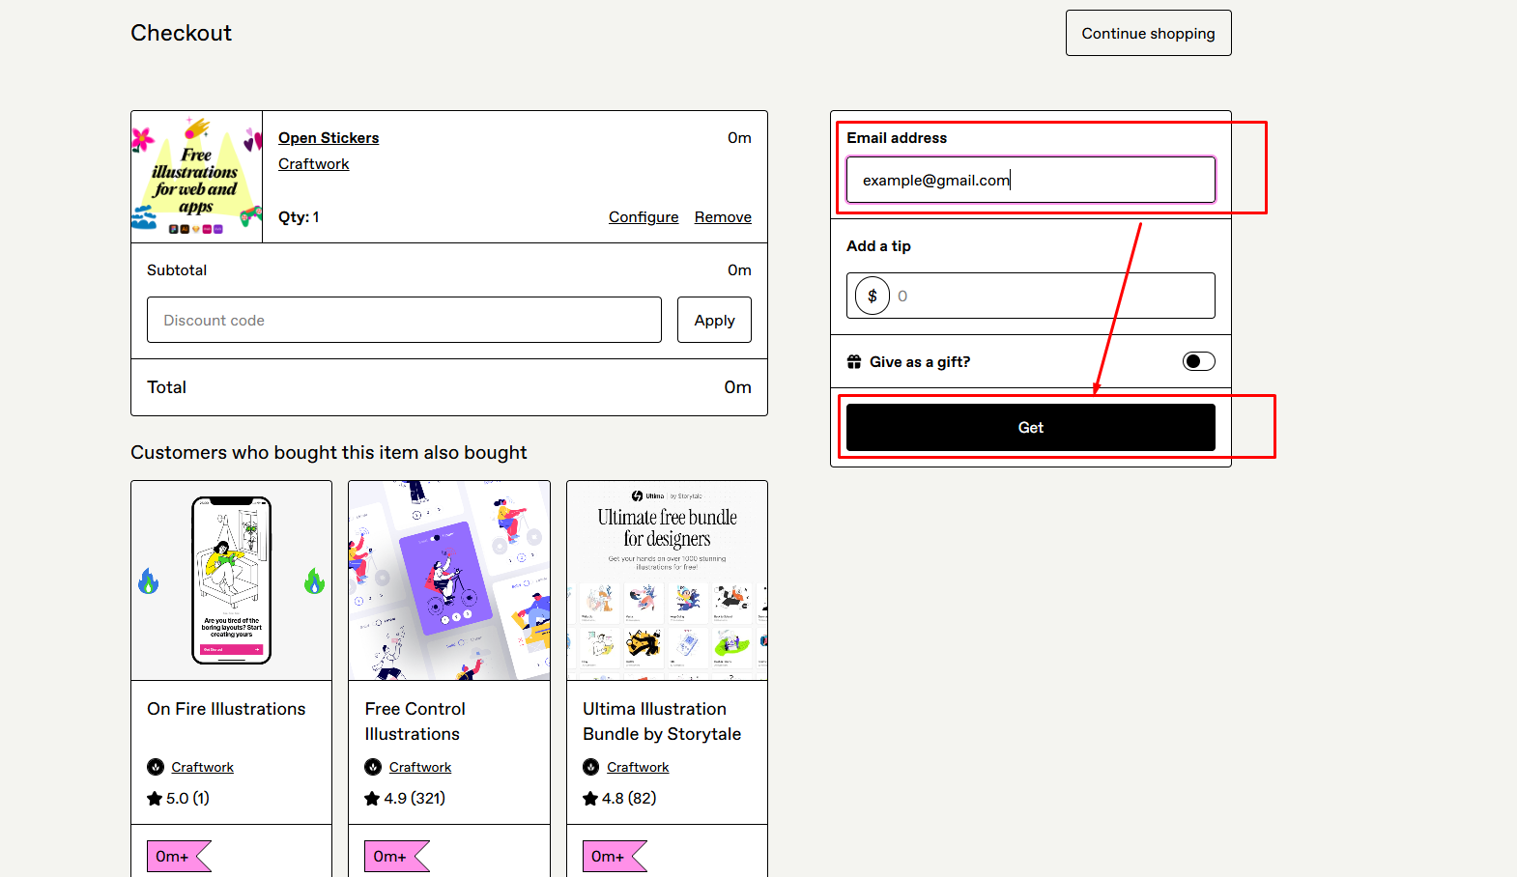The image size is (1517, 877).
Task: Click the Checkout page heading
Action: (x=182, y=33)
